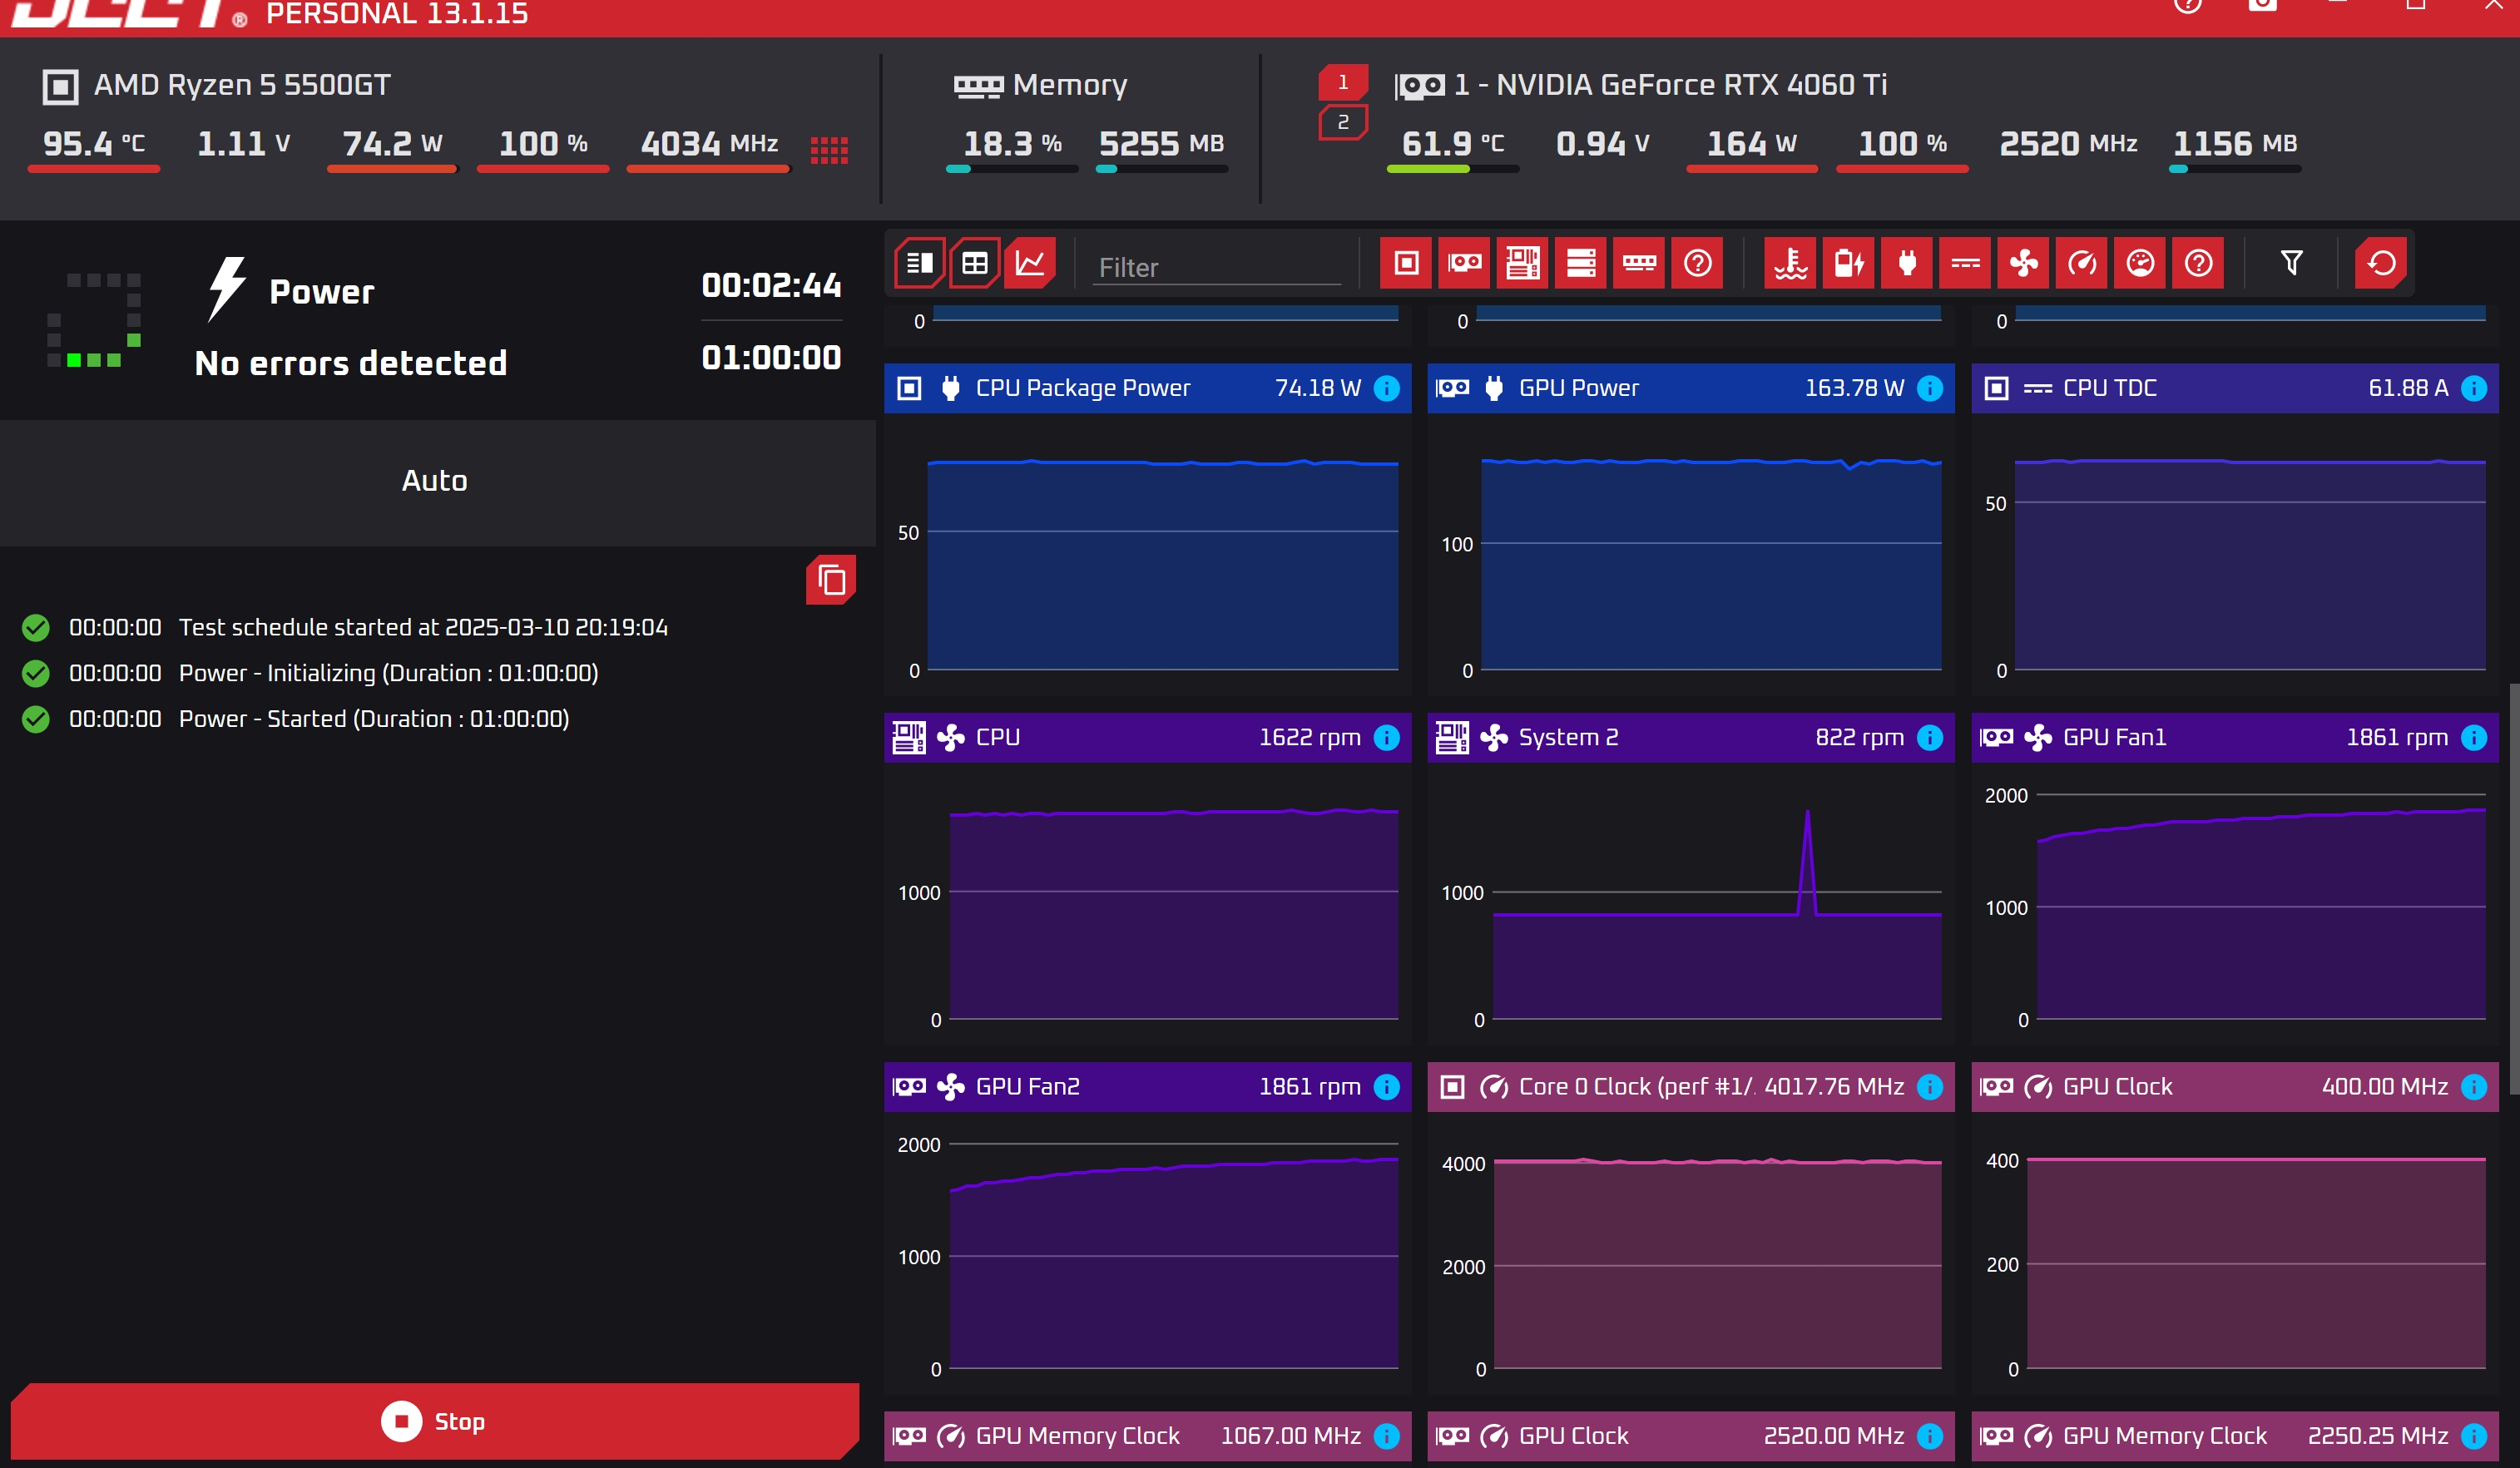Screen dimensions: 2520x1468
Task: Stop the running Power test
Action: [x=435, y=1421]
